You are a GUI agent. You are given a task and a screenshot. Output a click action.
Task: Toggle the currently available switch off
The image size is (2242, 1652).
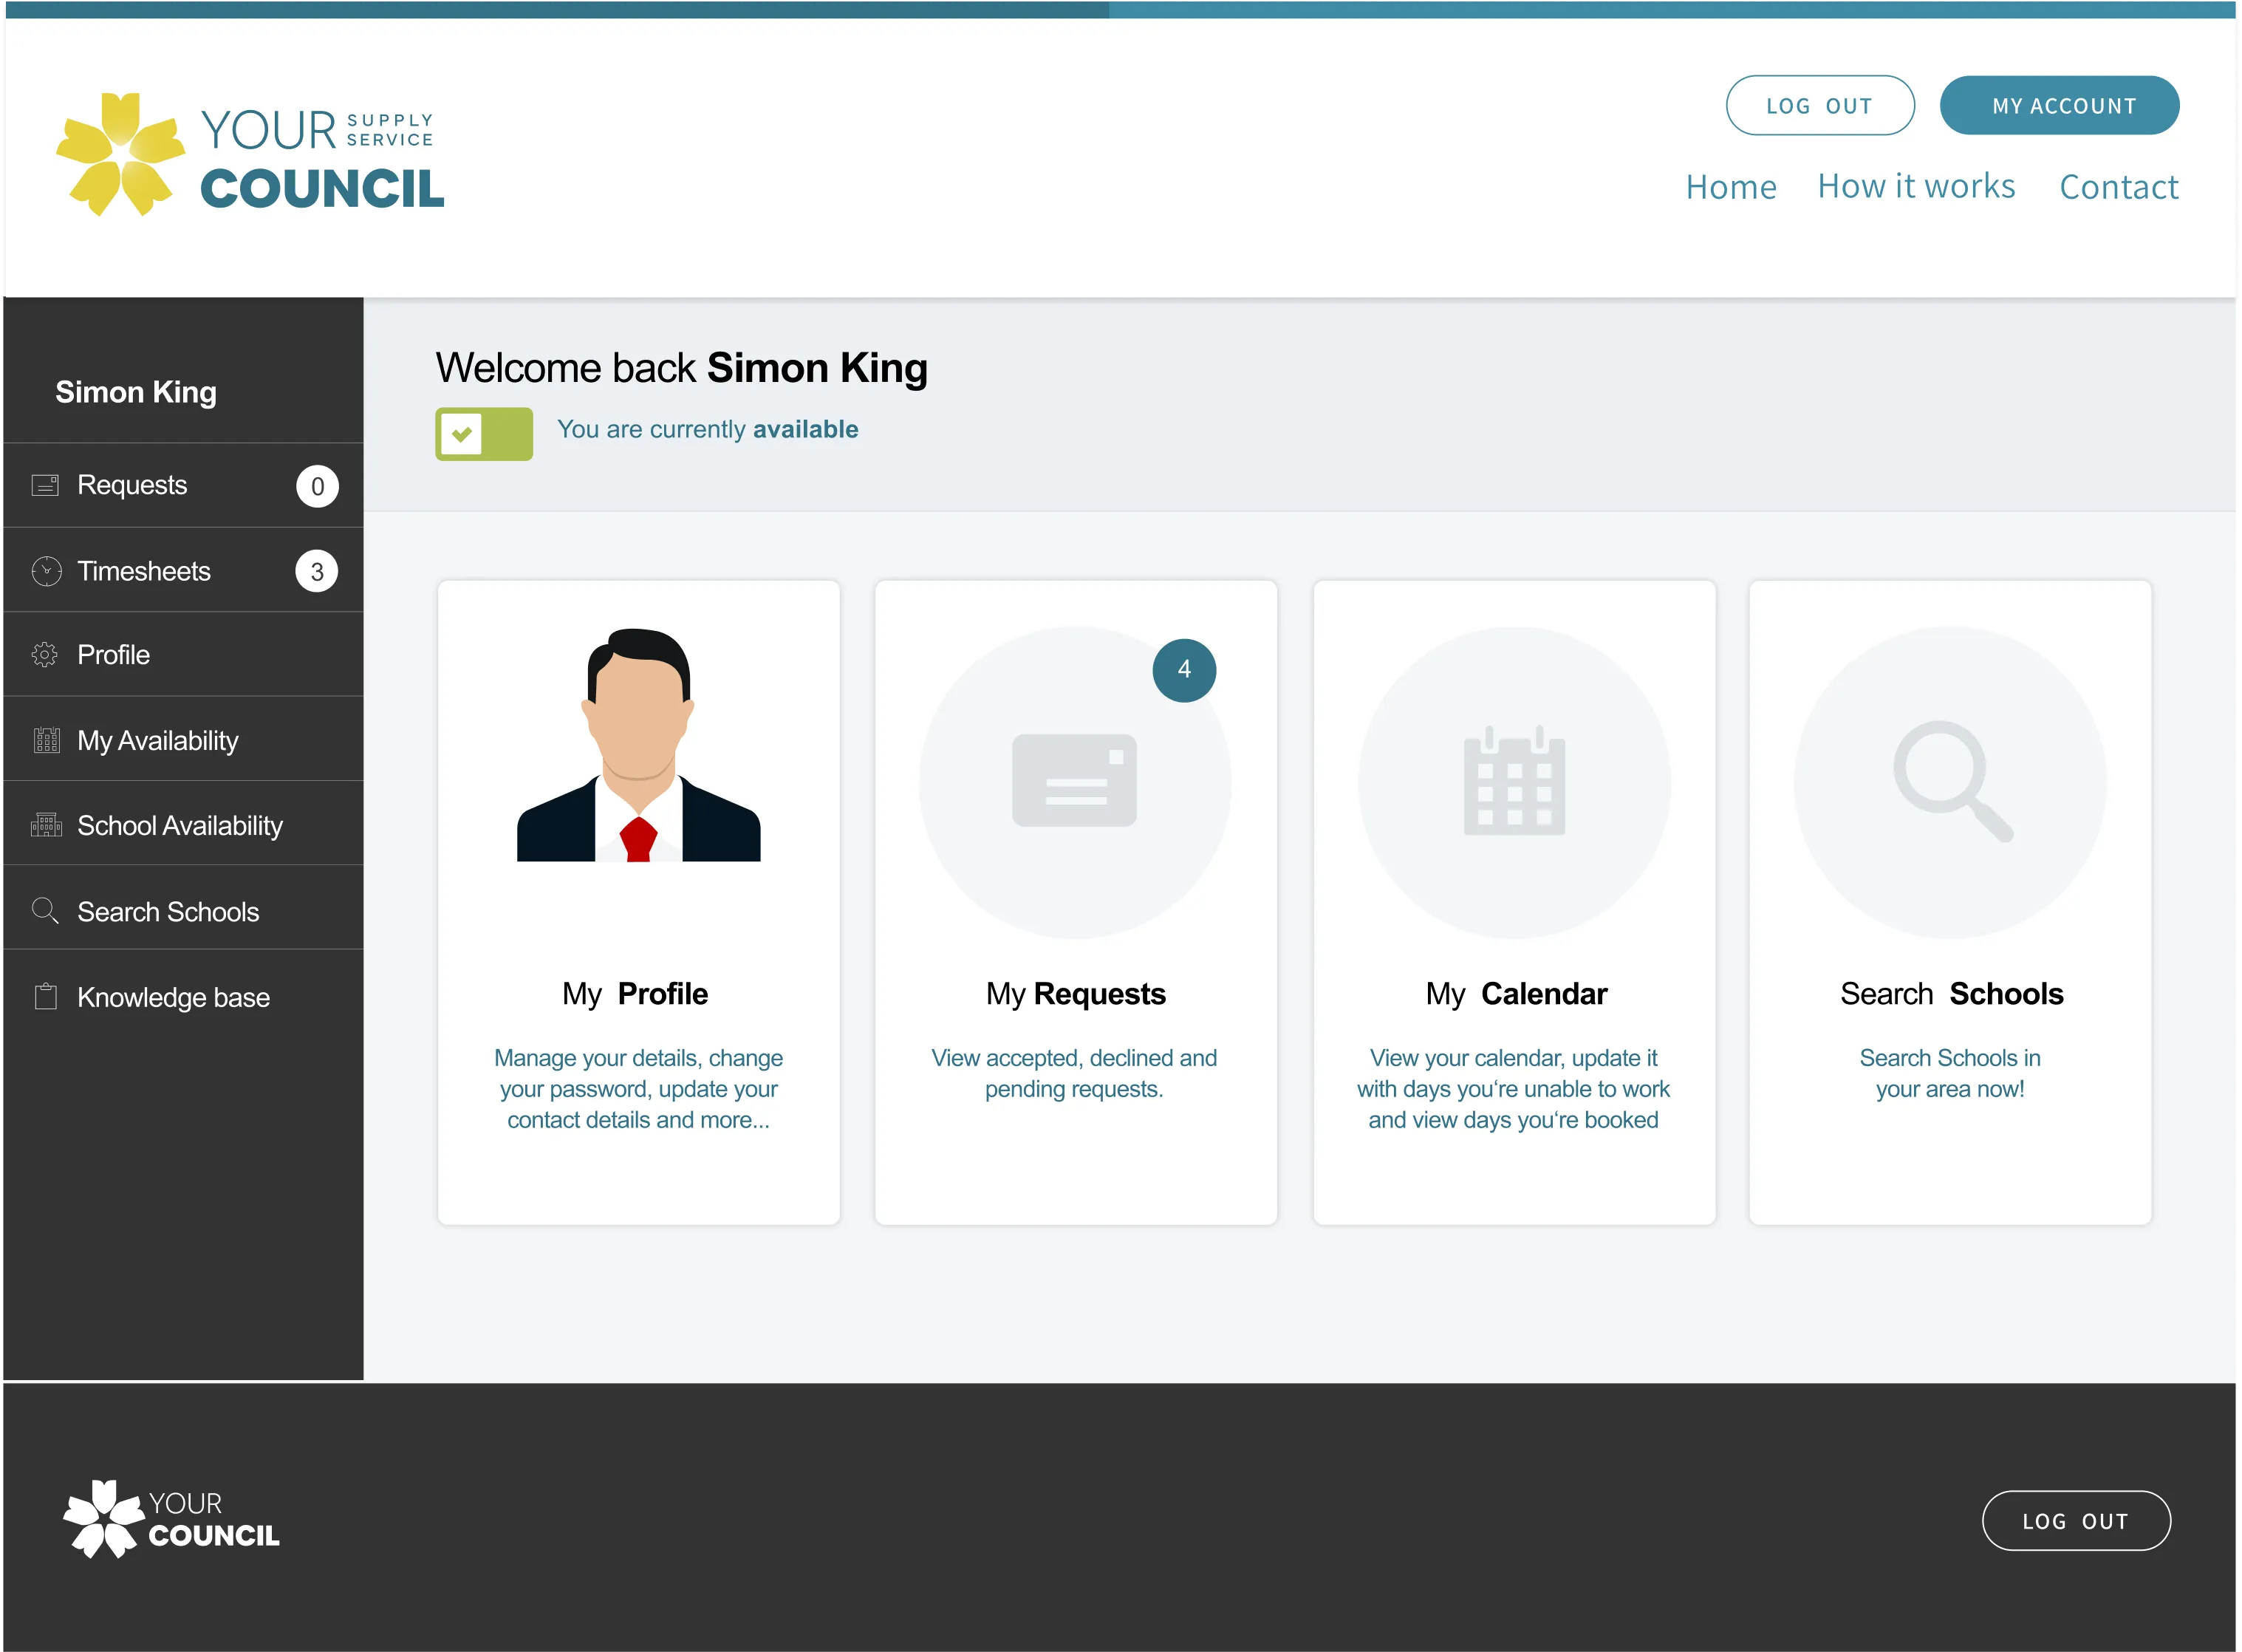[484, 434]
